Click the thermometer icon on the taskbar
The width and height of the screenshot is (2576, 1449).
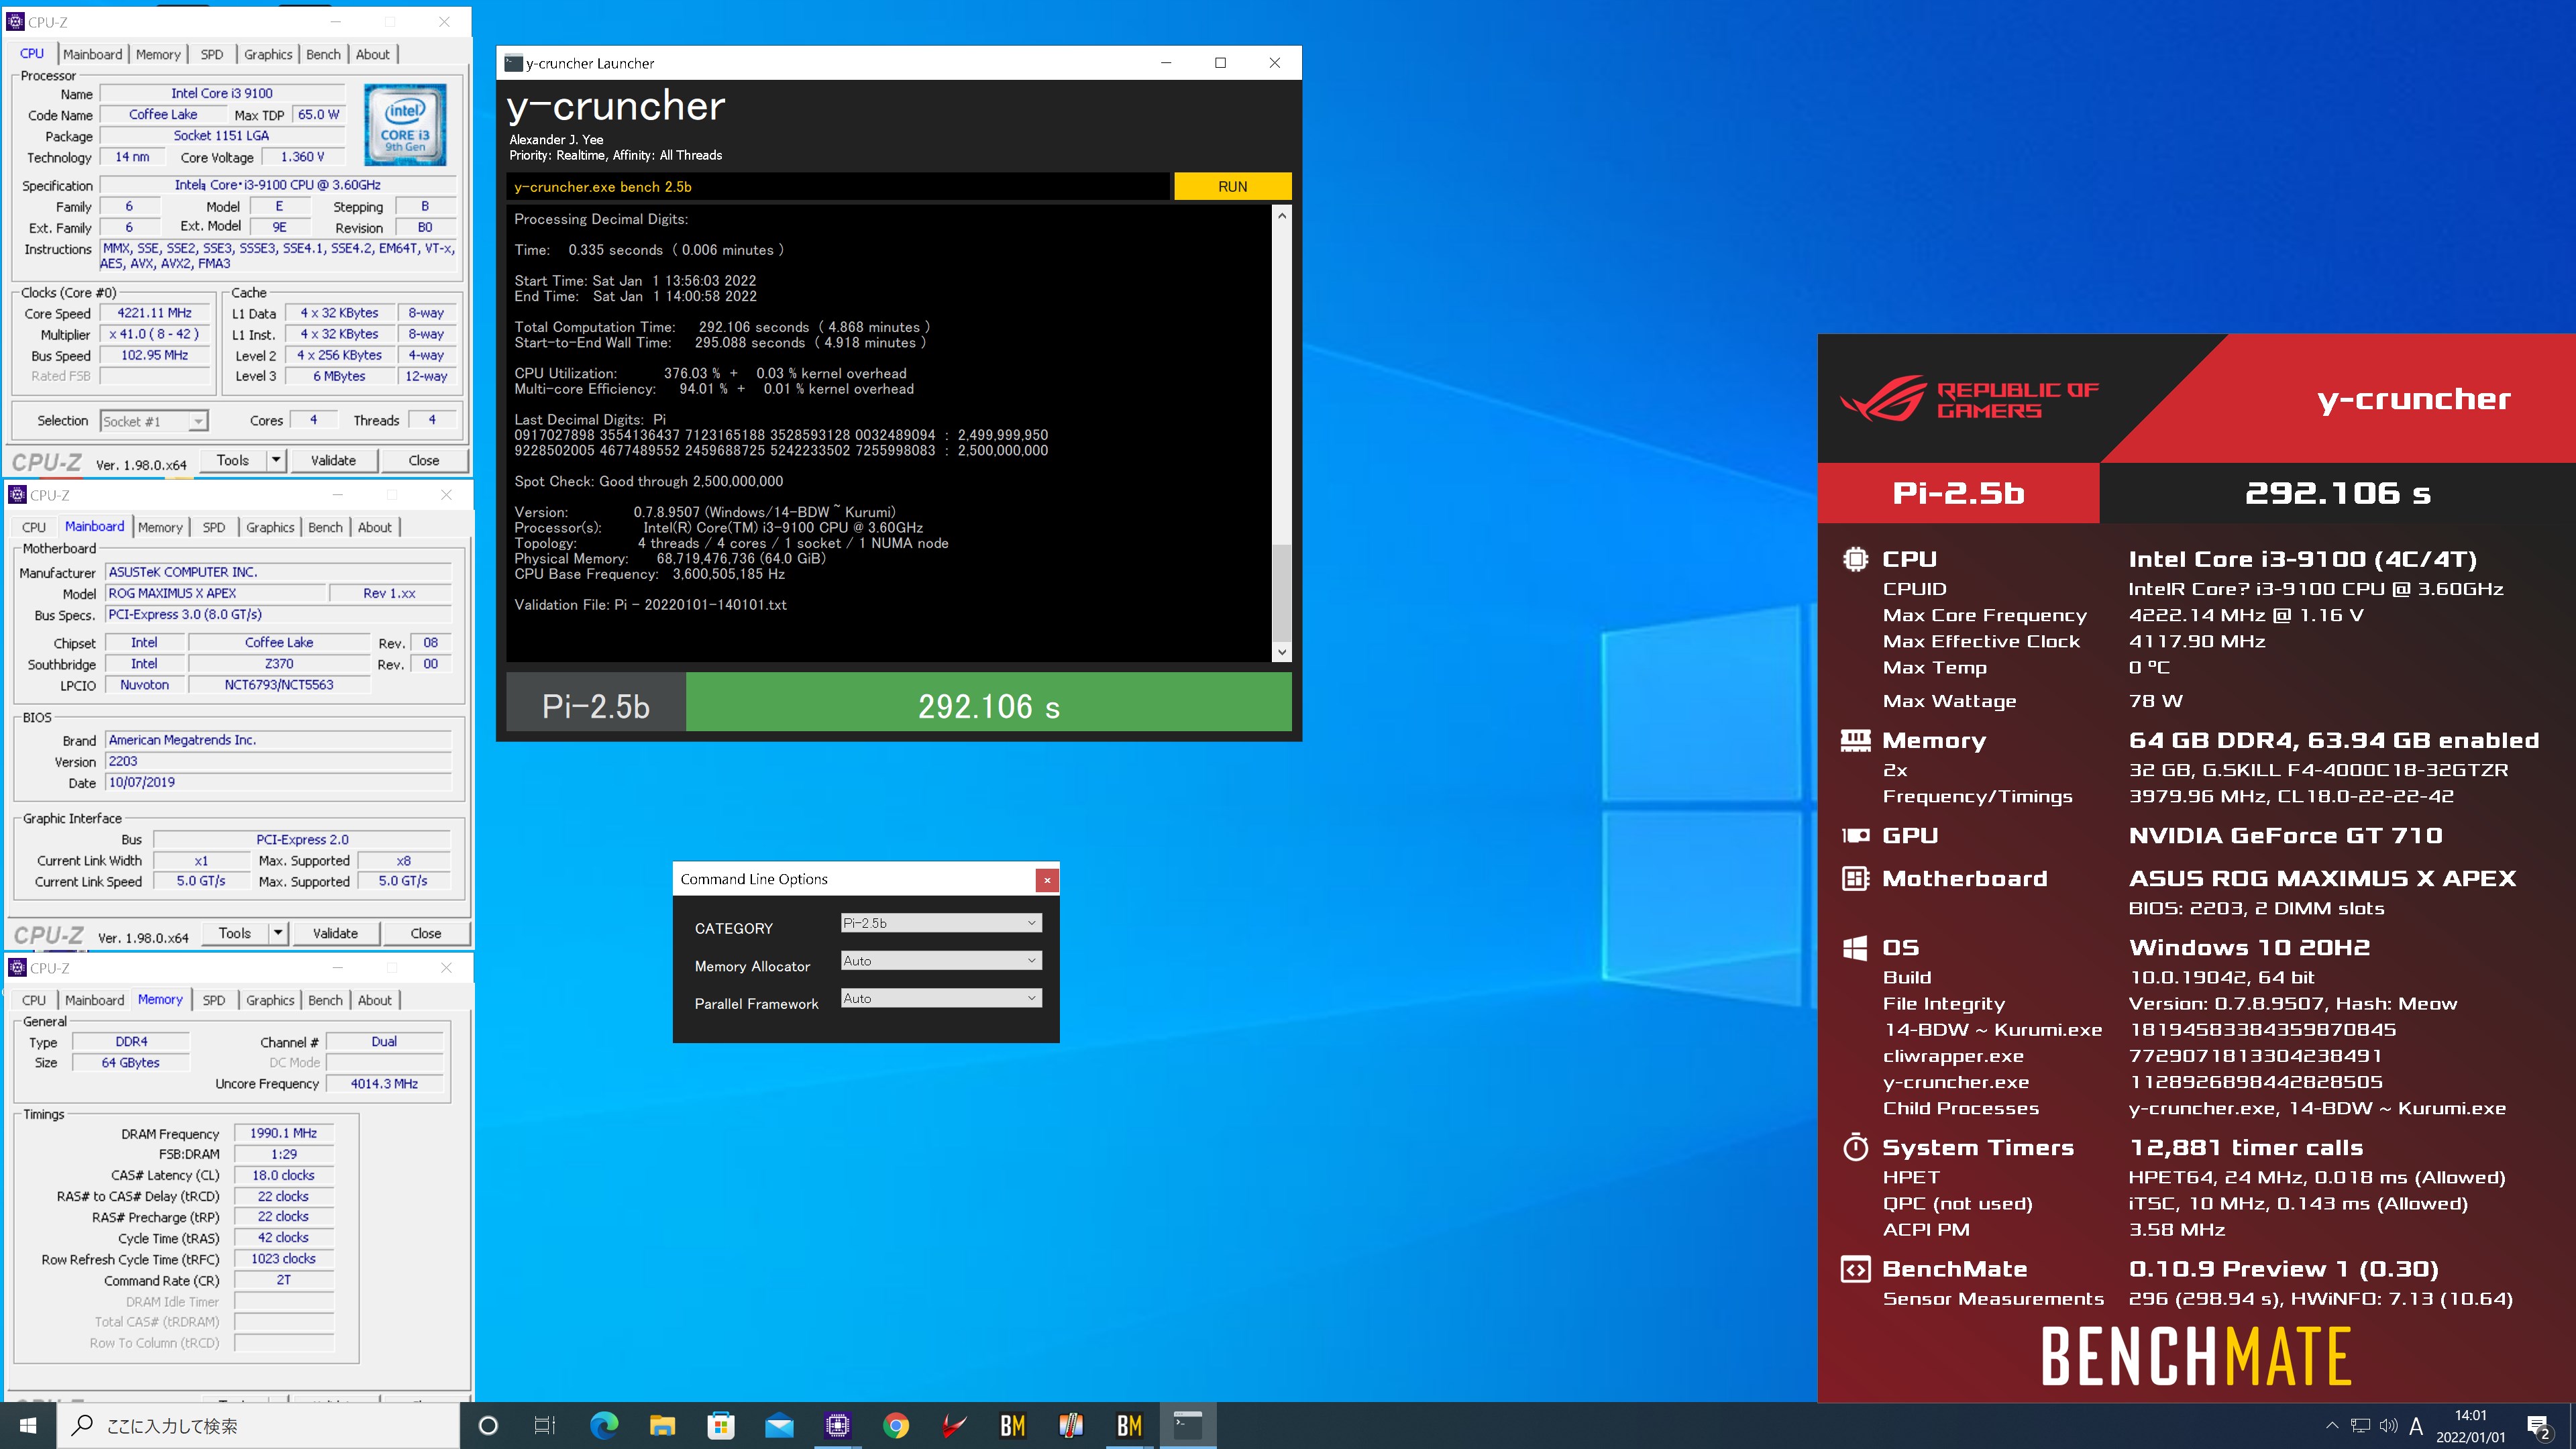pos(1071,1425)
